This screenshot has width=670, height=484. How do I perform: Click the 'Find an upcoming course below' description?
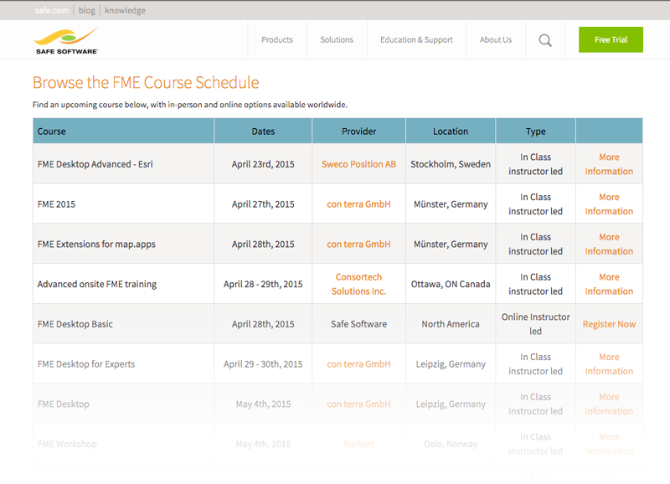click(x=190, y=105)
